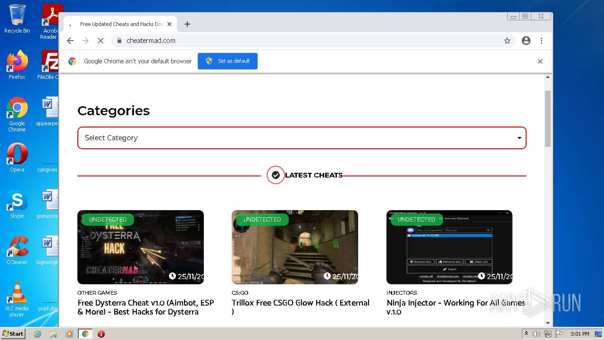This screenshot has height=340, width=604.
Task: Open the Action Center flag icon
Action: pyautogui.click(x=559, y=334)
